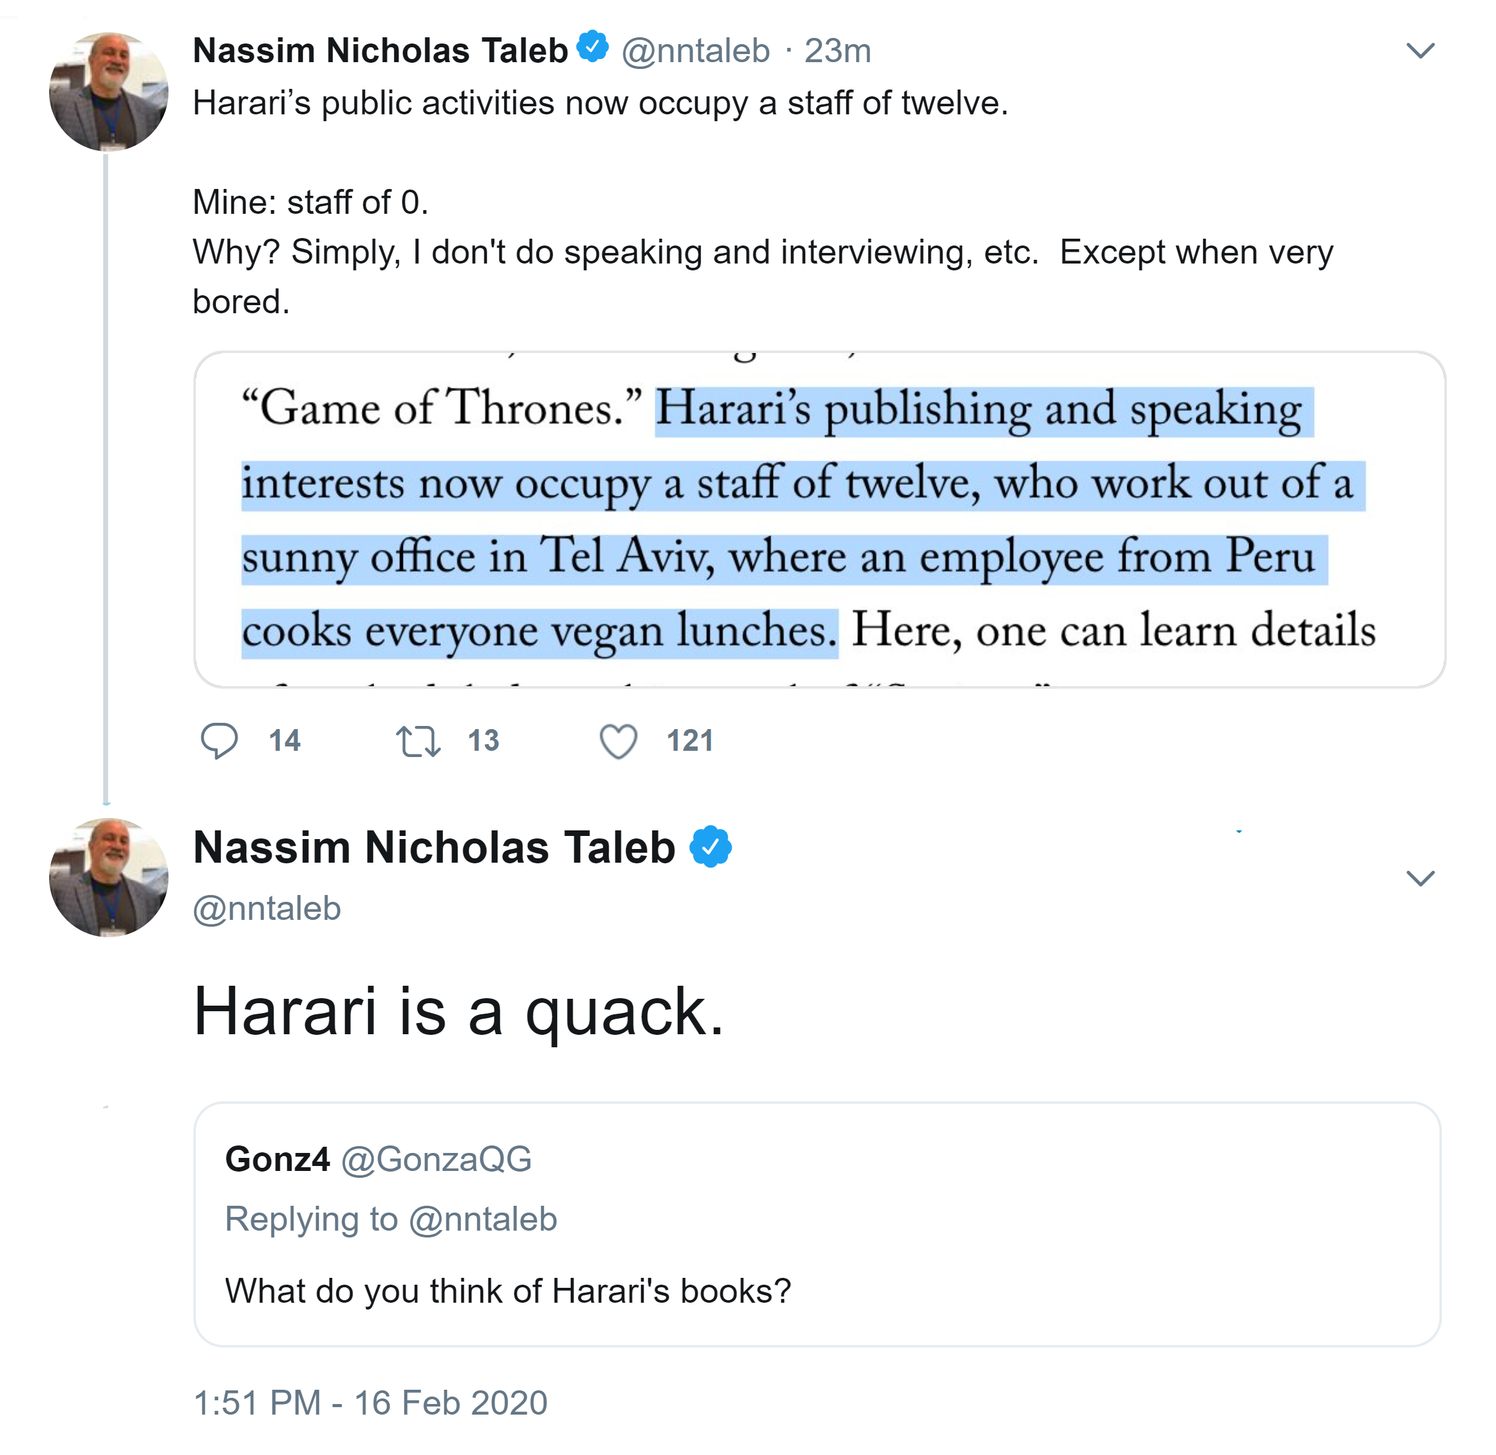Screen dimensions: 1496x1455
Task: Click the 23m timestamp link
Action: tap(837, 51)
